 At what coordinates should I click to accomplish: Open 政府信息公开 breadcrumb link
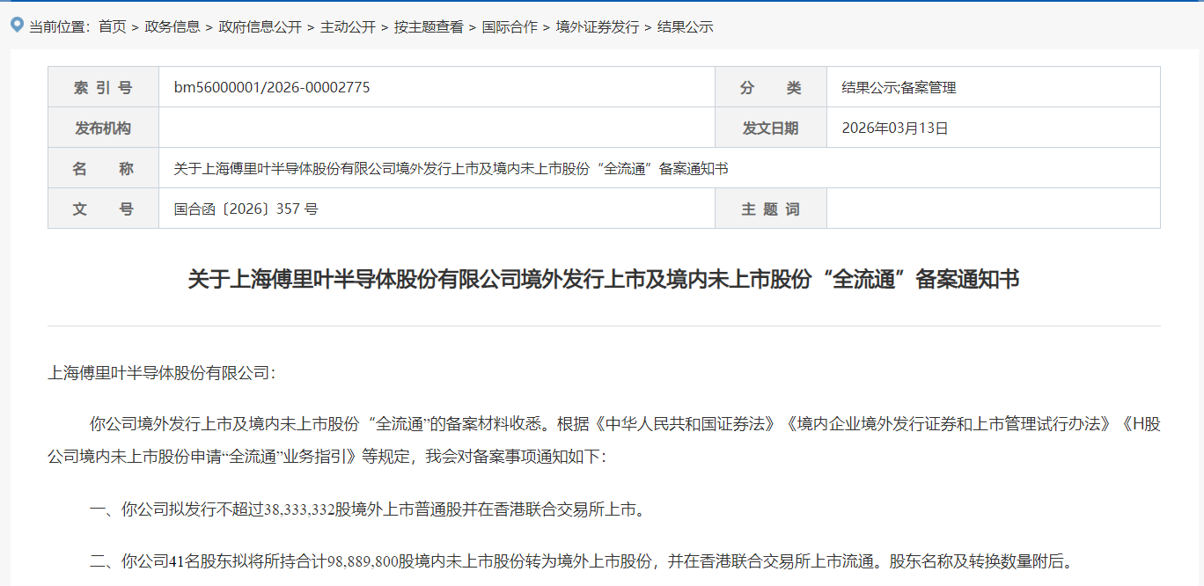(261, 27)
